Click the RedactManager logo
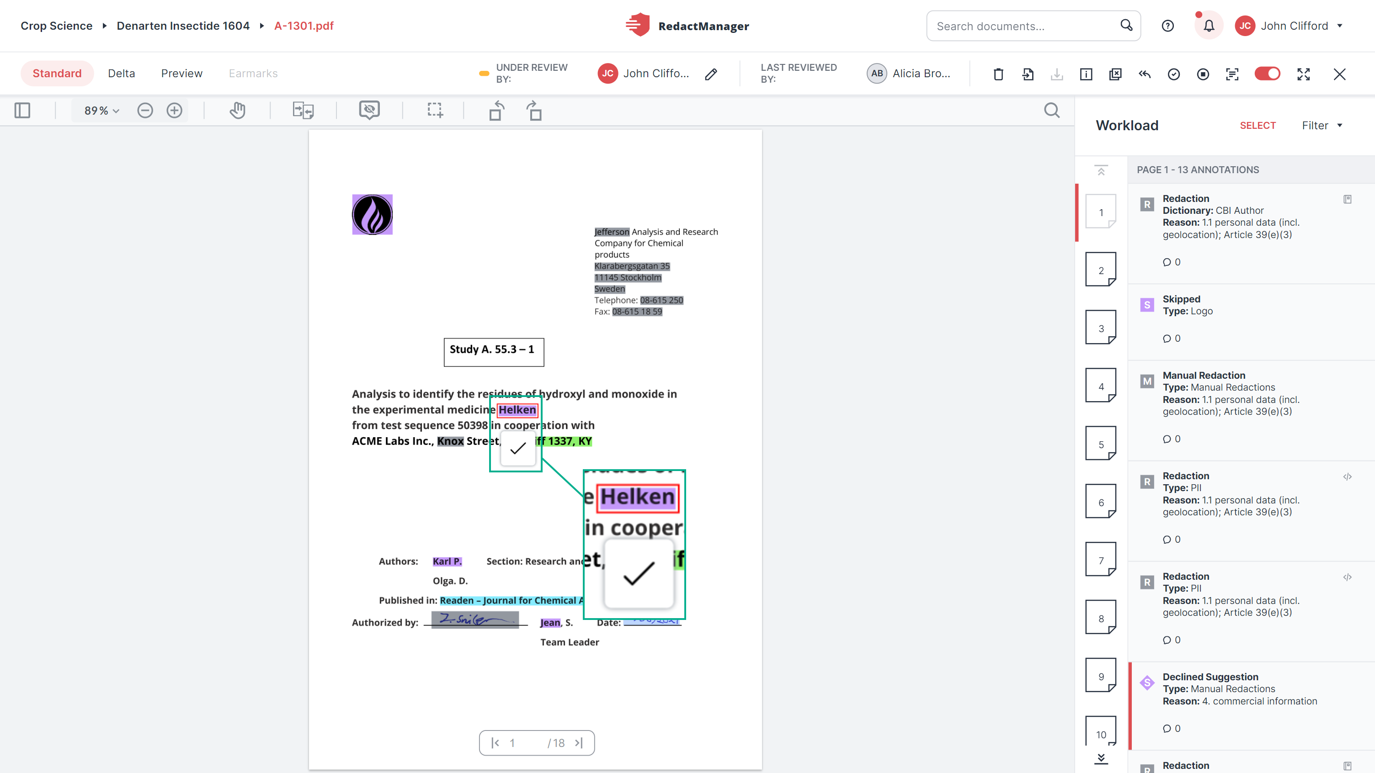The image size is (1375, 773). click(x=687, y=26)
